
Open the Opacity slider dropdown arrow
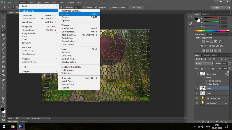click(x=230, y=64)
